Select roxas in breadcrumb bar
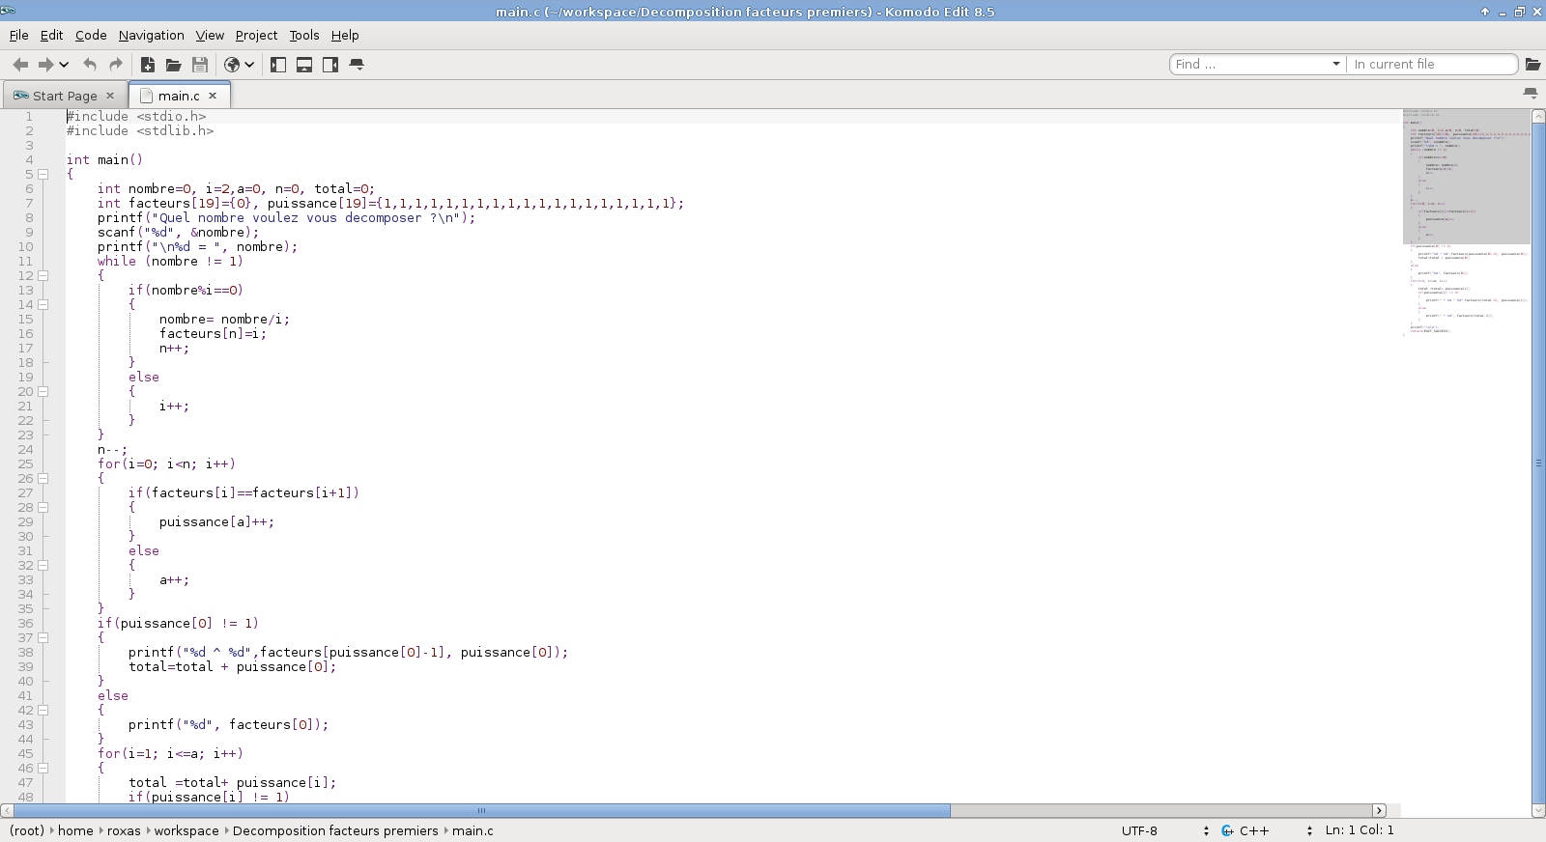This screenshot has width=1546, height=842. pyautogui.click(x=124, y=830)
